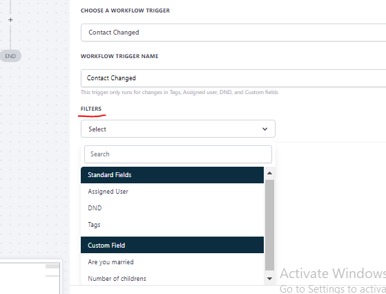The width and height of the screenshot is (386, 294).
Task: Pick the Are you married custom field
Action: [x=172, y=262]
